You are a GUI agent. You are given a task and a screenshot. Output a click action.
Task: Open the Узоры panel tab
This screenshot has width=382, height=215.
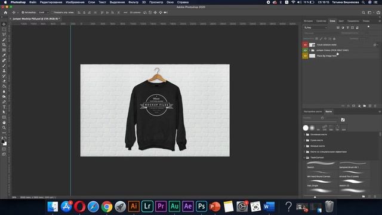point(366,21)
